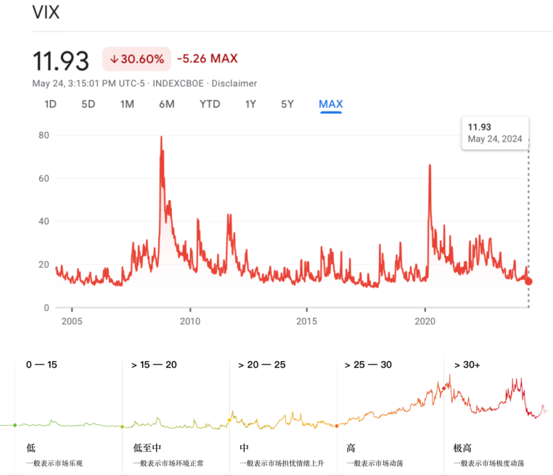Click the red current-value dot on chart
The height and width of the screenshot is (475, 553).
(528, 281)
